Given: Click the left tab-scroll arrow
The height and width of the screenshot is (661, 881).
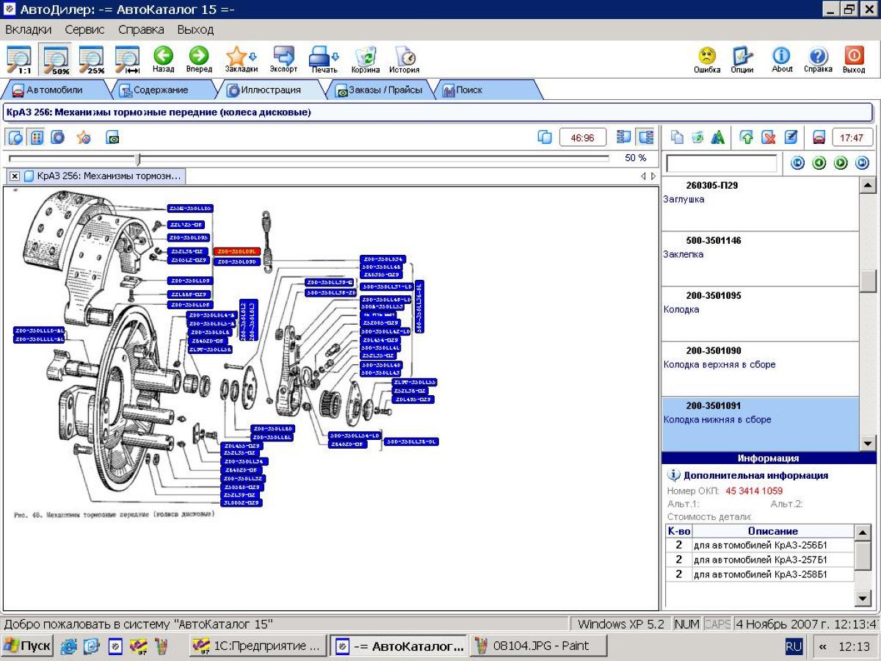Looking at the screenshot, I should point(643,176).
